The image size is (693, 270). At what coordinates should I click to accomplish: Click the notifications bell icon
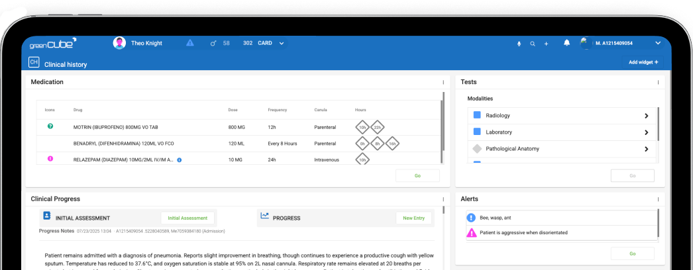(566, 43)
